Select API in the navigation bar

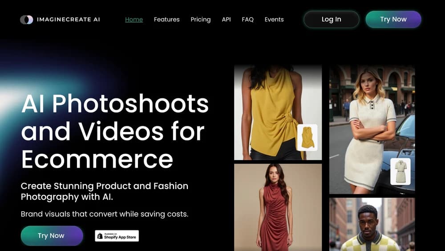226,19
